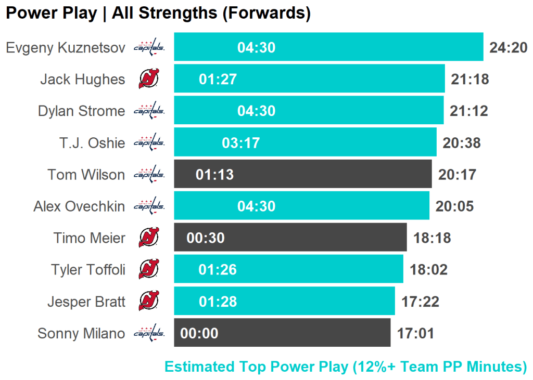Click the Devils logo beside Tyler Toffoli
Image resolution: width=533 pixels, height=380 pixels.
pos(149,269)
